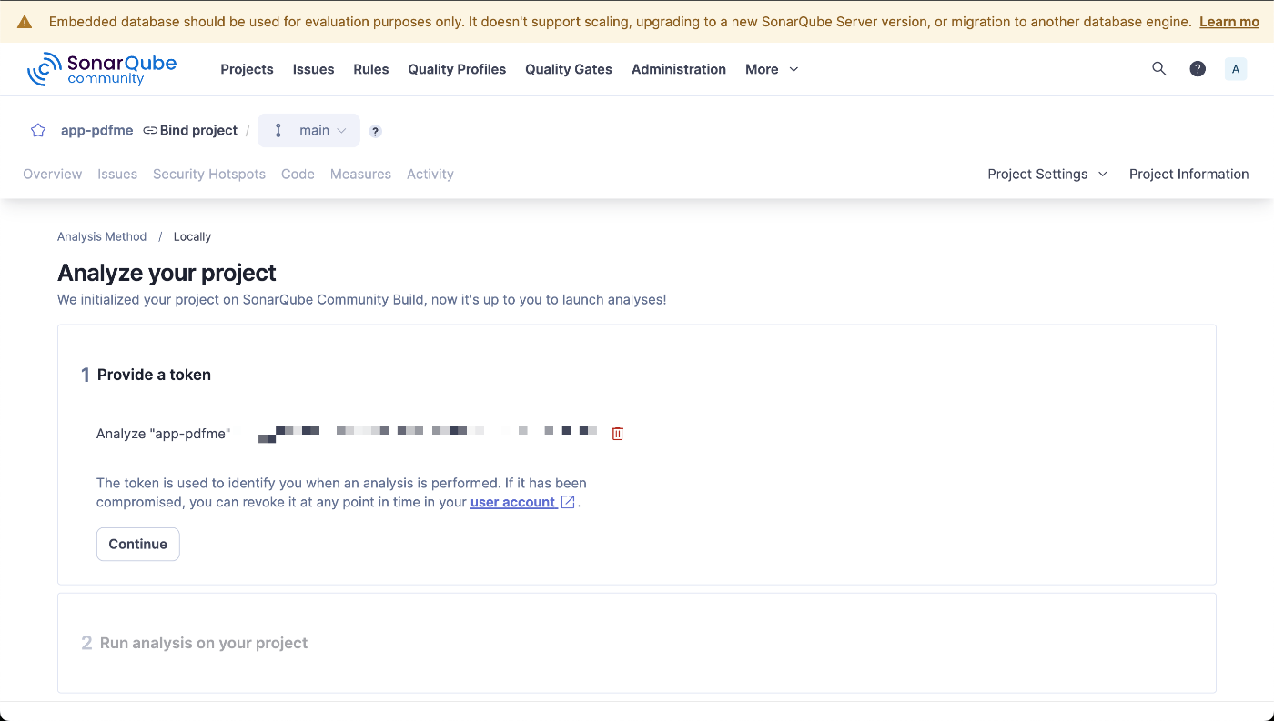
Task: Switch to Code tab
Action: coord(298,174)
